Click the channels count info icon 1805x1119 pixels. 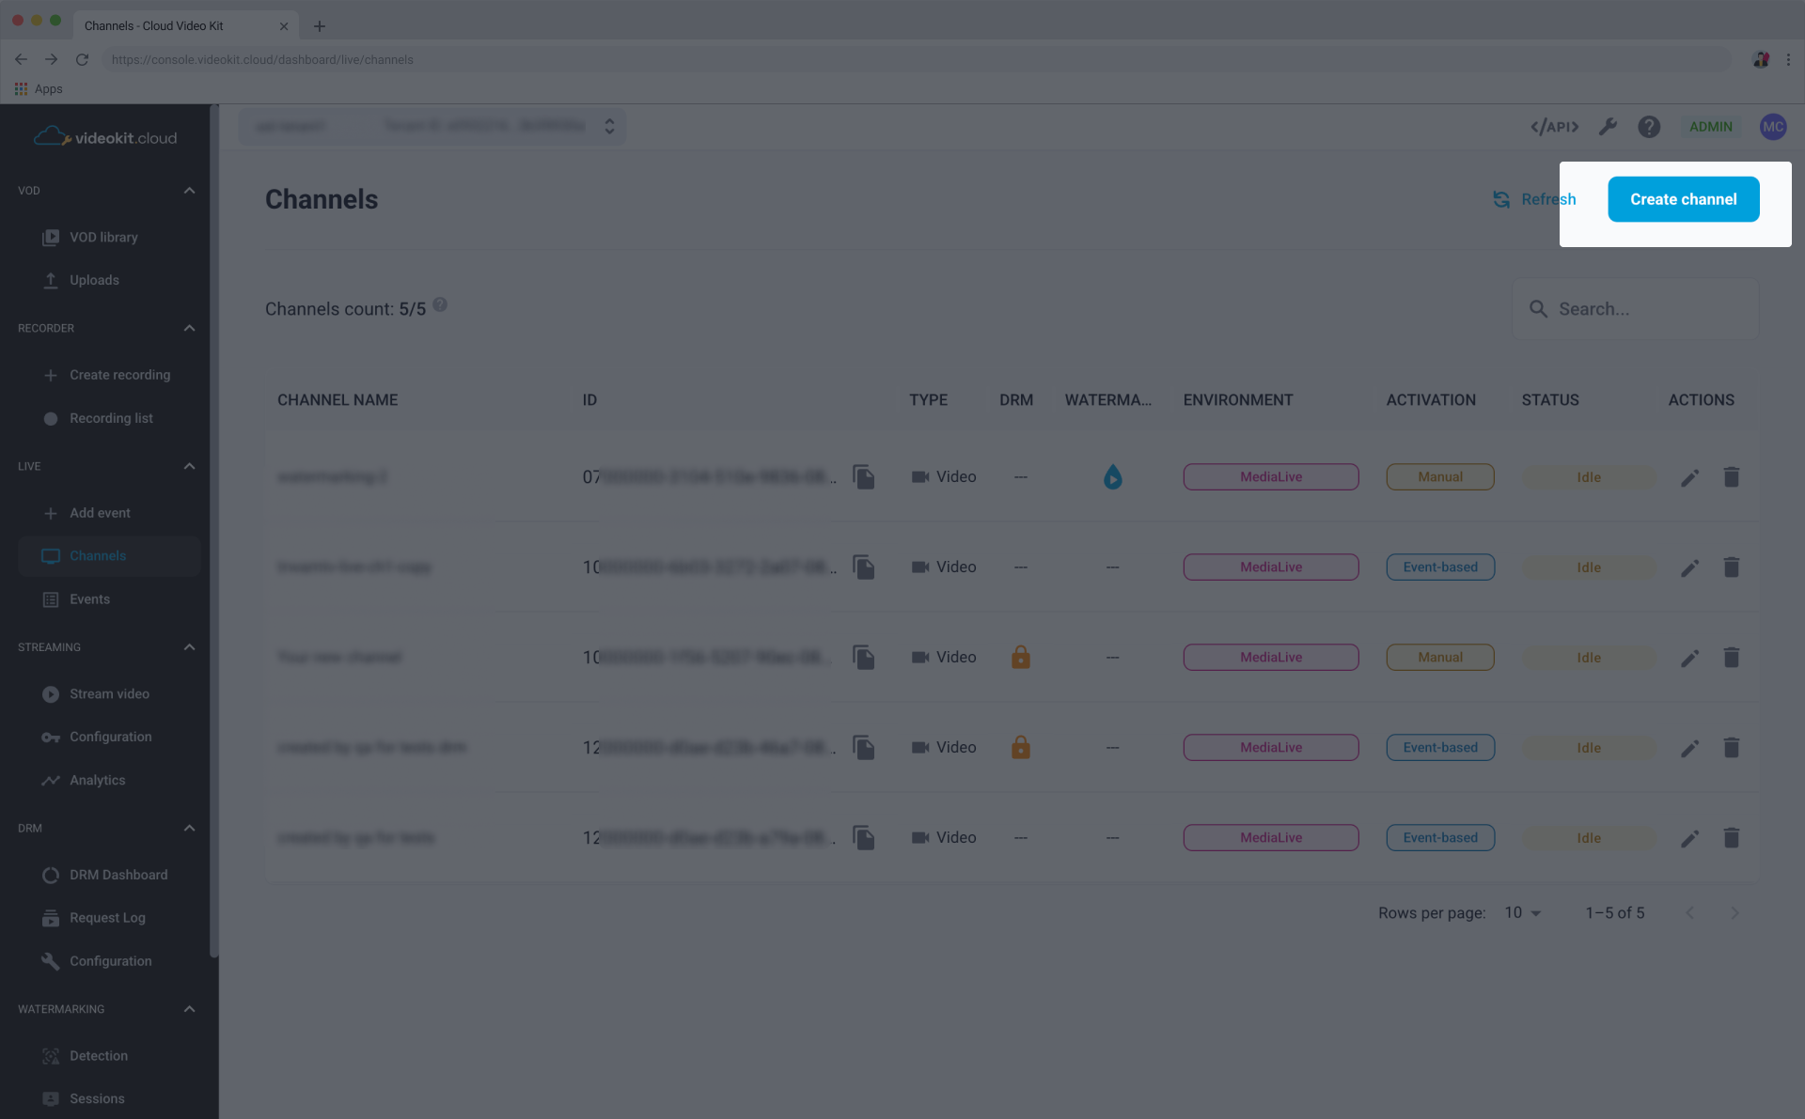coord(440,305)
